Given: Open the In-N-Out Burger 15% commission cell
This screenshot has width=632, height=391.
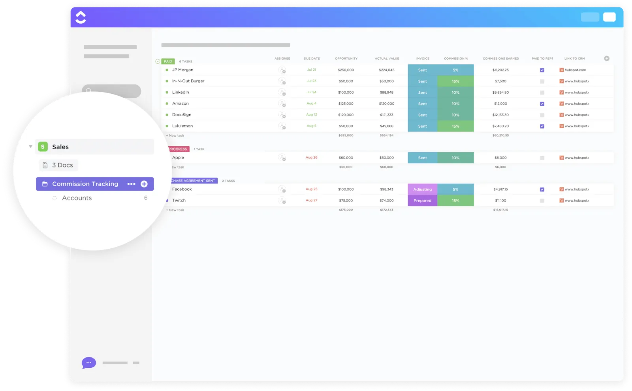Looking at the screenshot, I should click(455, 81).
